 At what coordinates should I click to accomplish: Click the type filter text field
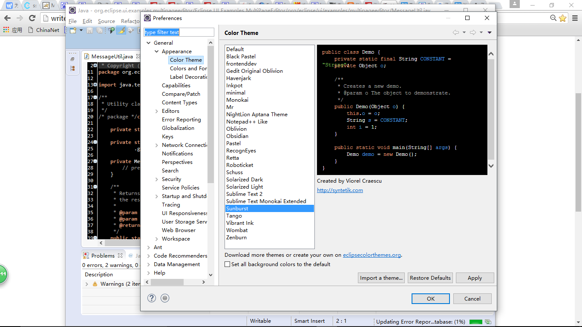pyautogui.click(x=179, y=32)
